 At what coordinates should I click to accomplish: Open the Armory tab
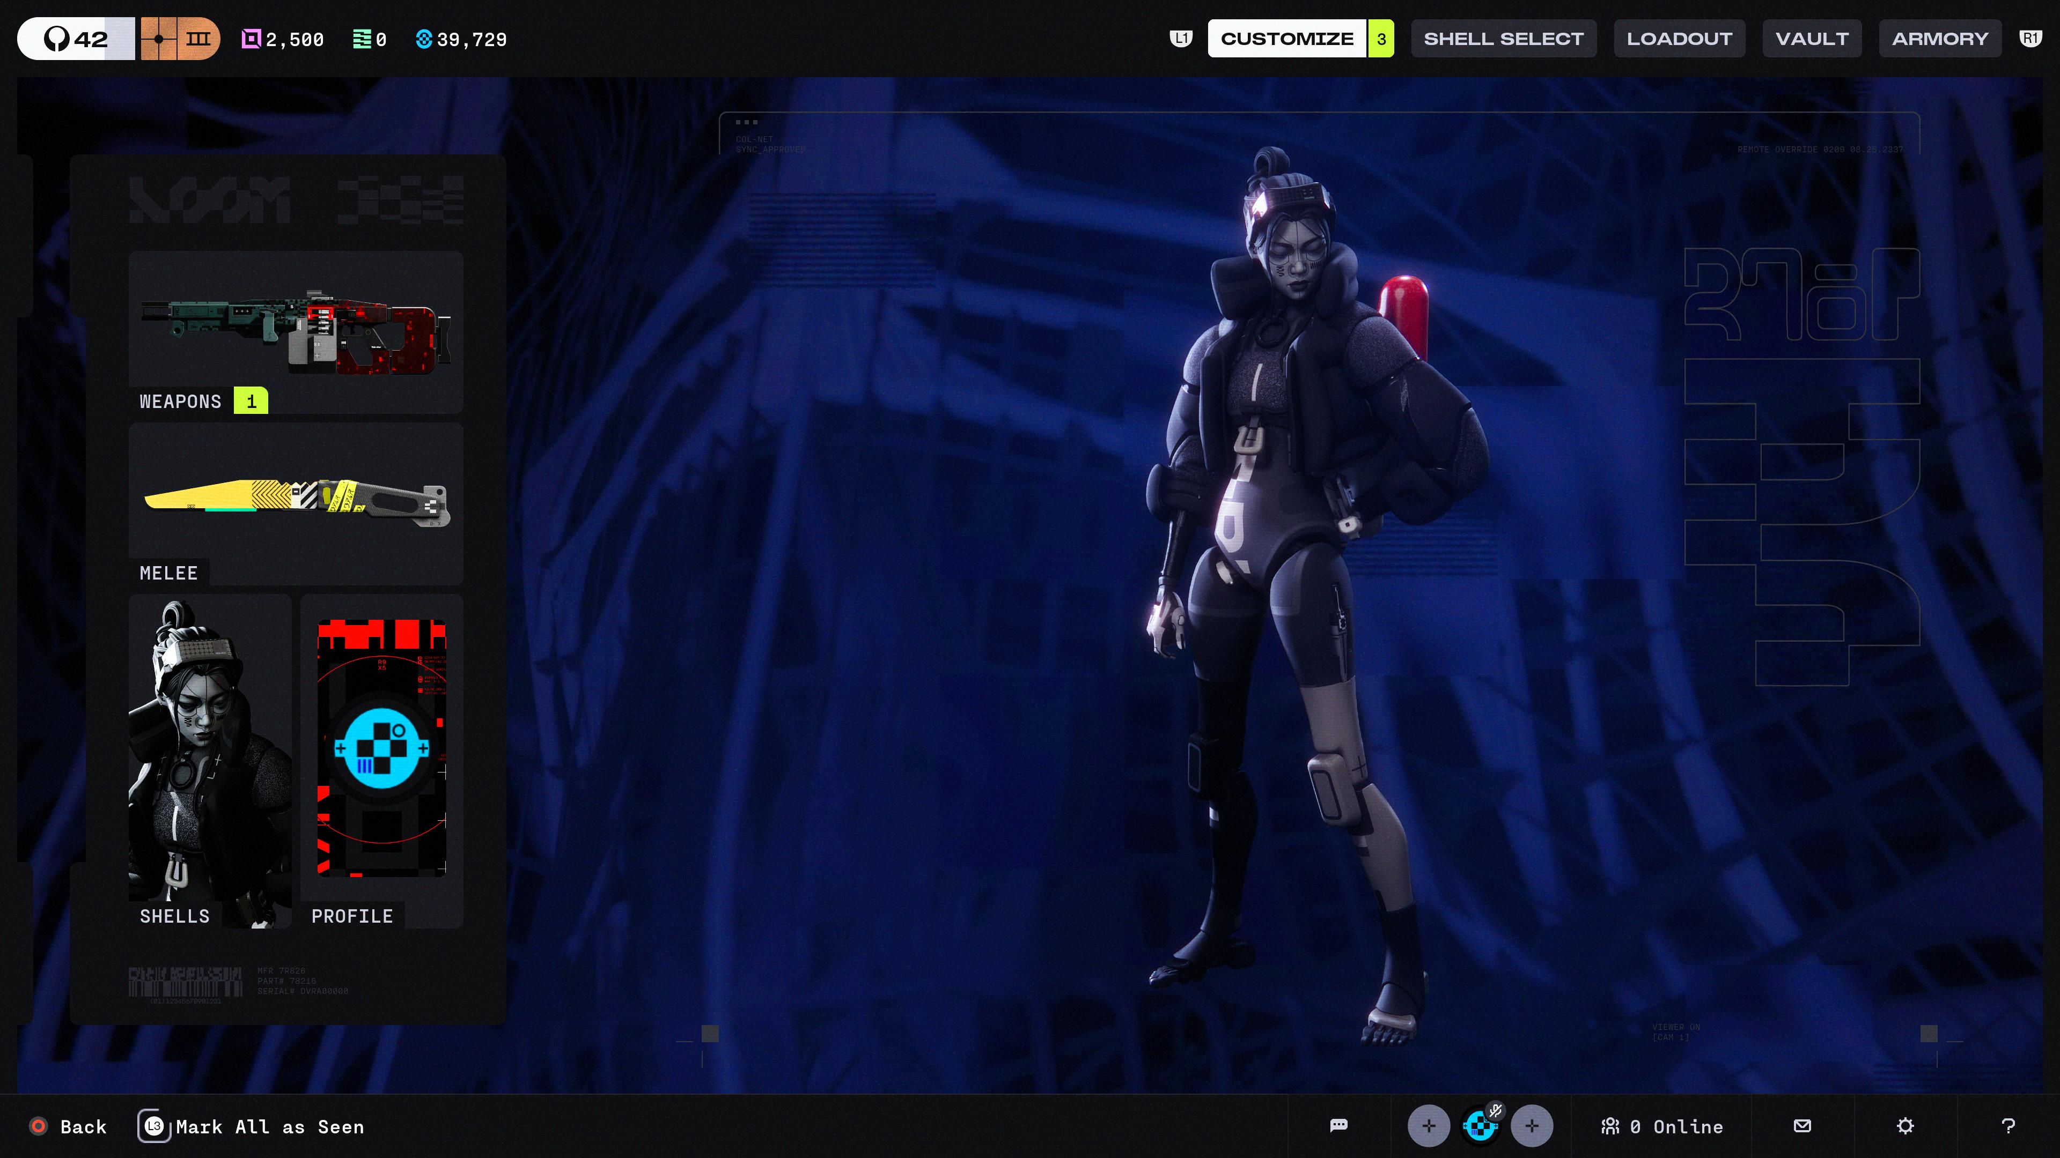tap(1940, 39)
